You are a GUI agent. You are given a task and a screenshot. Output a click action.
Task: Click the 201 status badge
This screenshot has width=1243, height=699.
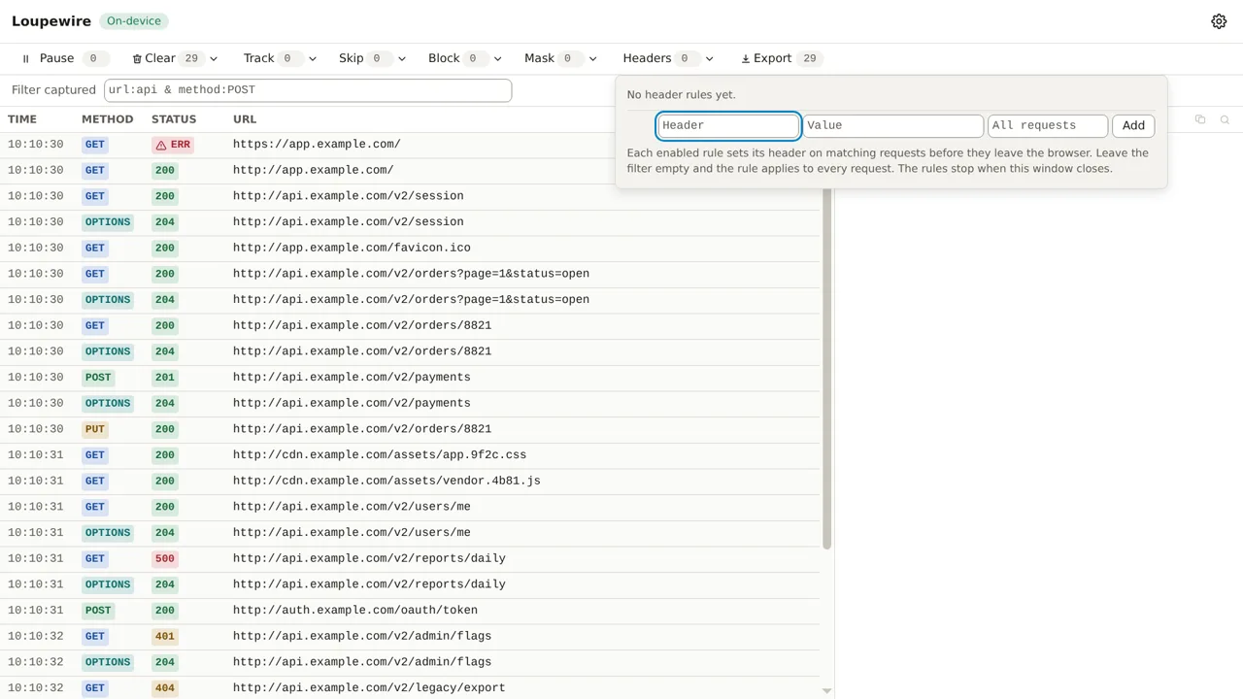click(x=165, y=378)
